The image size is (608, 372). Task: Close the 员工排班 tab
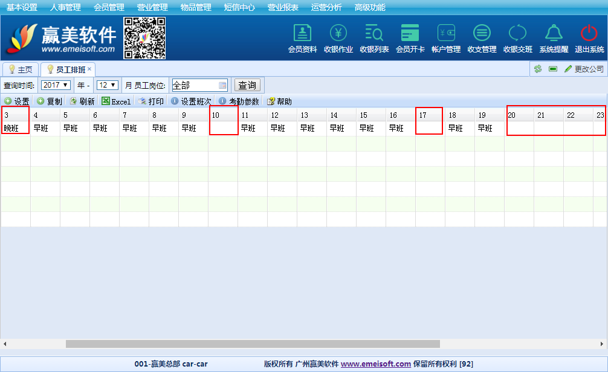89,69
